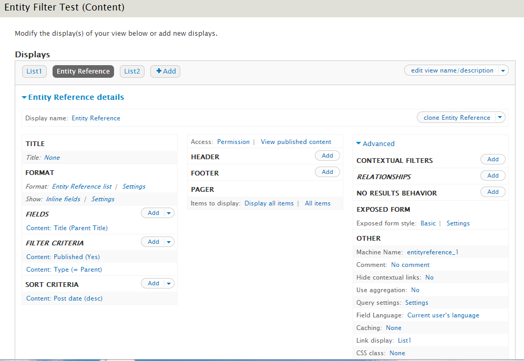524x361 pixels.
Task: Open Exposed form Settings link
Action: tap(458, 223)
